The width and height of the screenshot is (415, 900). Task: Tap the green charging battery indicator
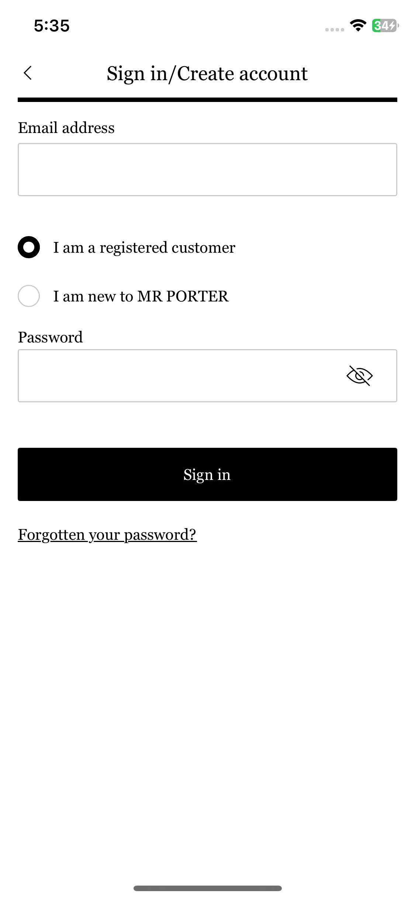coord(385,25)
